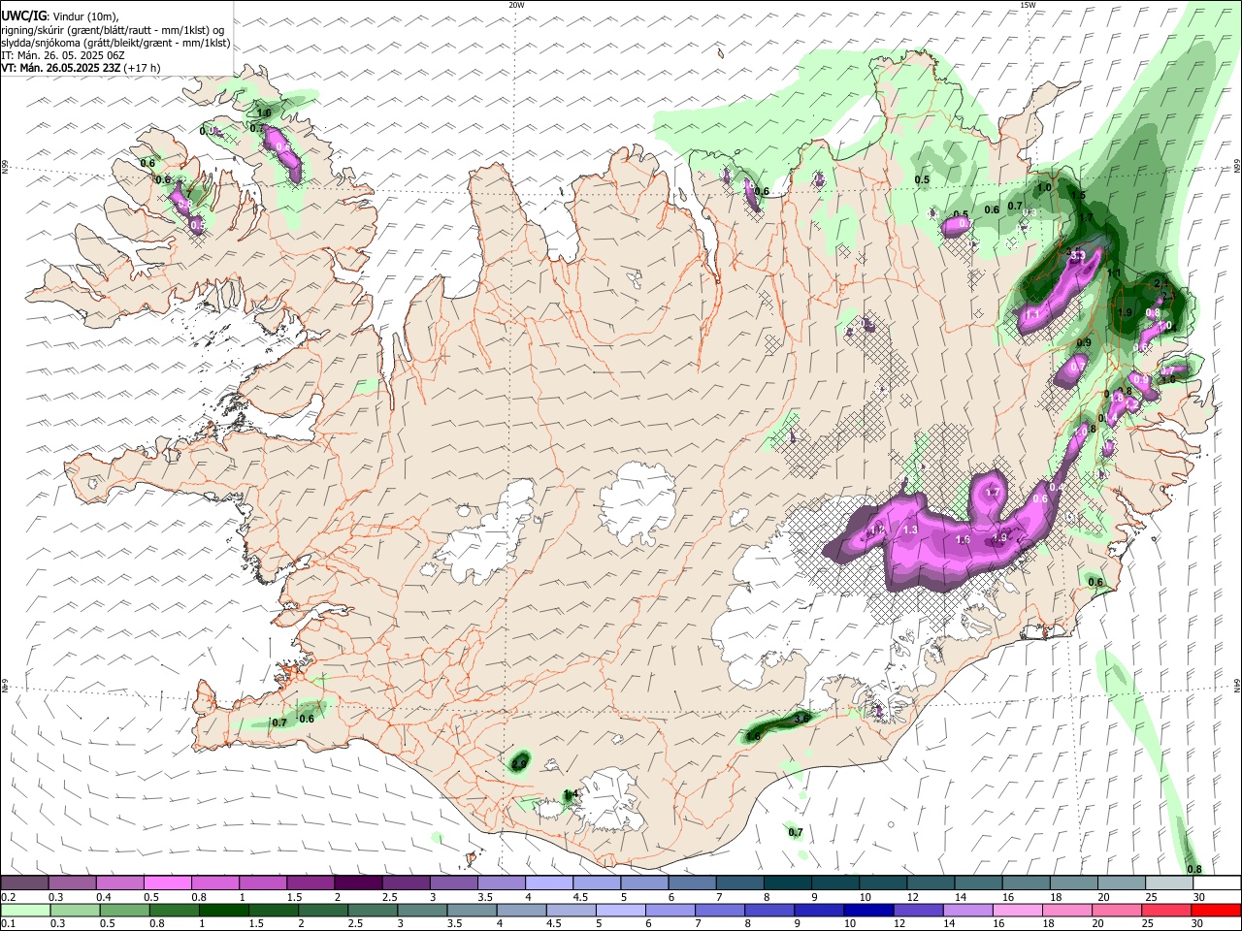Click the 1.4 precipitation value near southern glacier
This screenshot has height=931, width=1242.
[x=571, y=794]
